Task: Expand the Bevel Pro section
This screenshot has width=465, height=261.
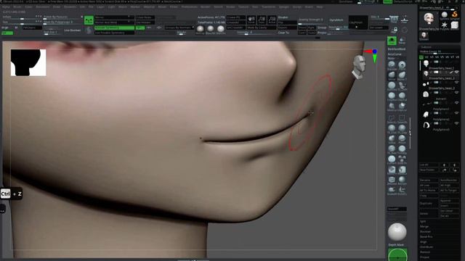Action: point(426,237)
